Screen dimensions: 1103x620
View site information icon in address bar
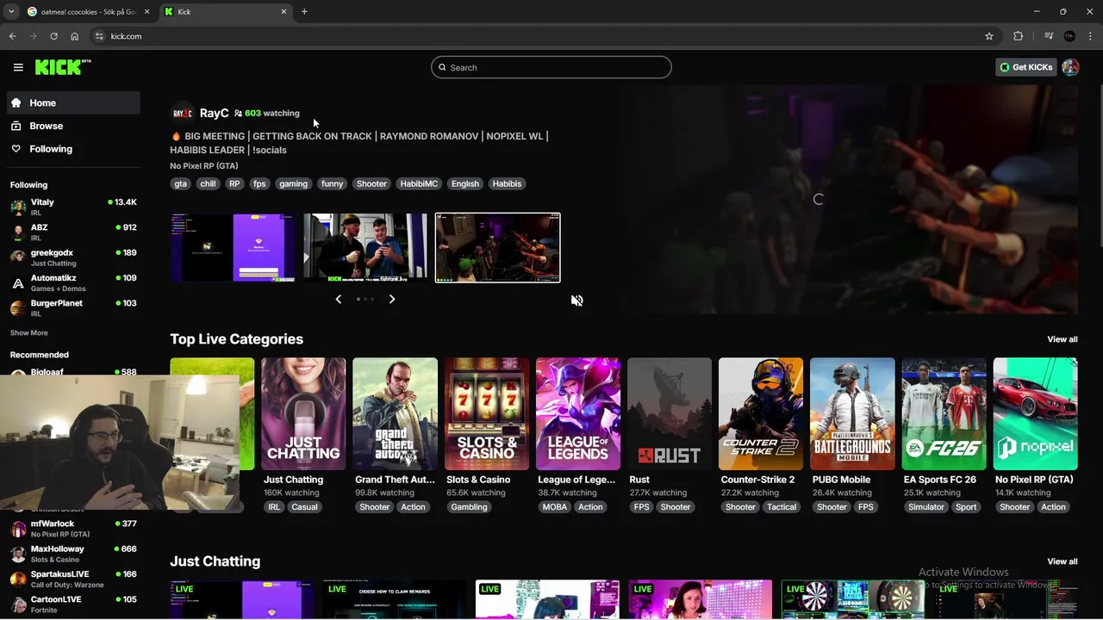(x=99, y=36)
